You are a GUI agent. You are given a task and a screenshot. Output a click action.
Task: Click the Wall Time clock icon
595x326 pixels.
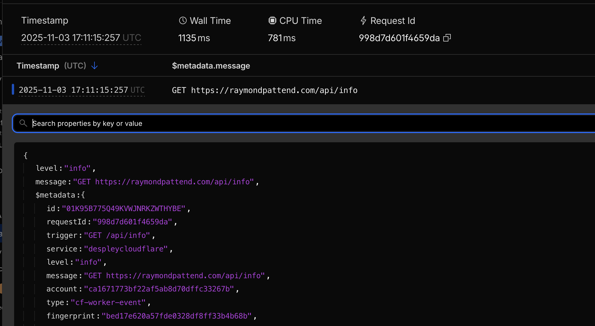tap(183, 20)
